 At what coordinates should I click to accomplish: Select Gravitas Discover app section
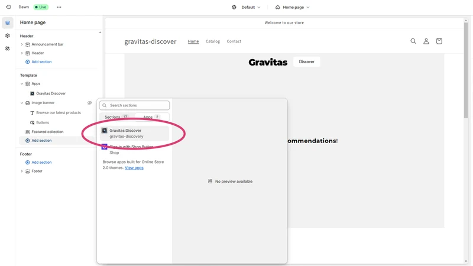(134, 134)
